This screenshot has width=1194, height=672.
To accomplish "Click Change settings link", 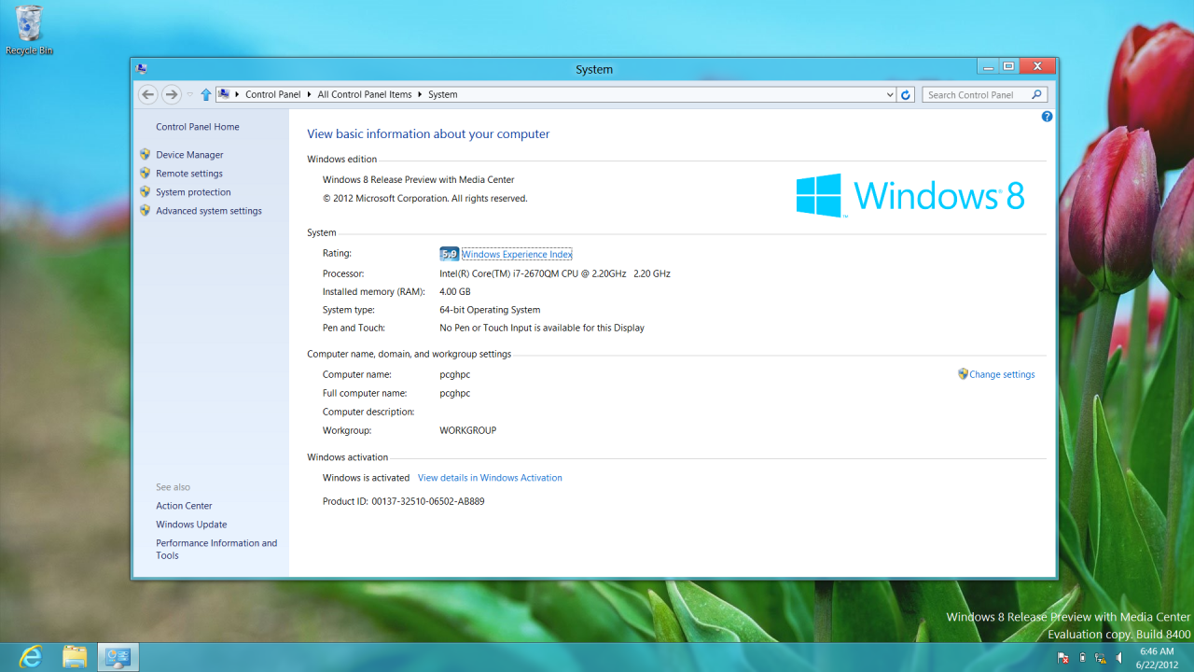I will coord(1002,374).
